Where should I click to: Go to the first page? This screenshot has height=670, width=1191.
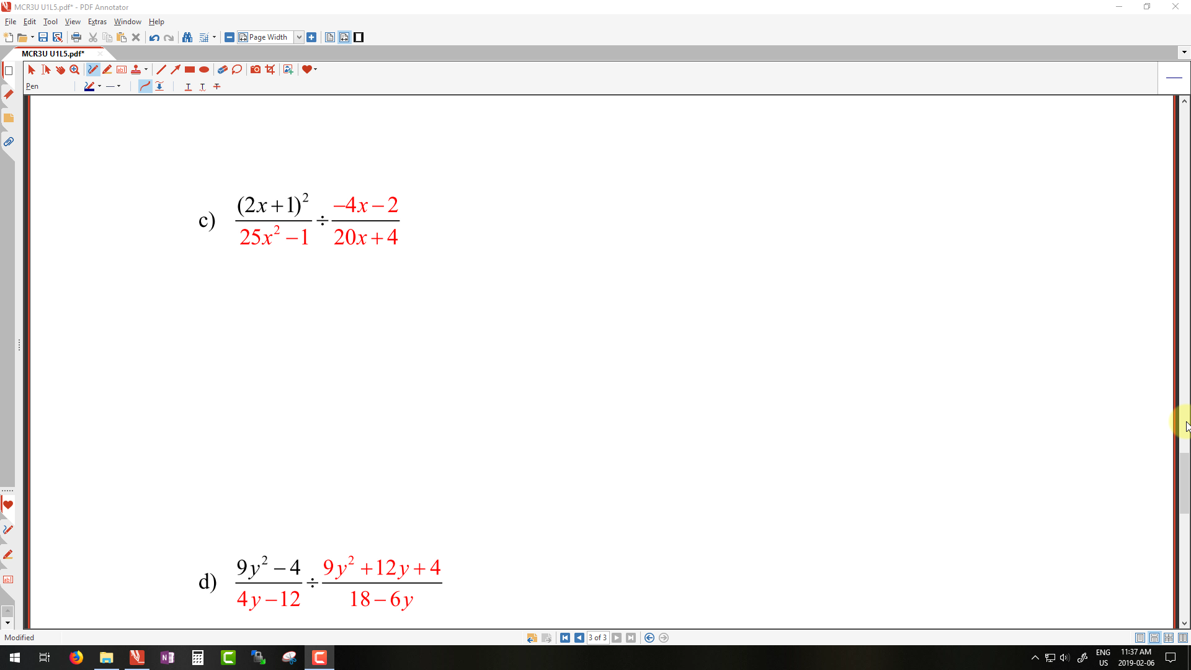[565, 638]
